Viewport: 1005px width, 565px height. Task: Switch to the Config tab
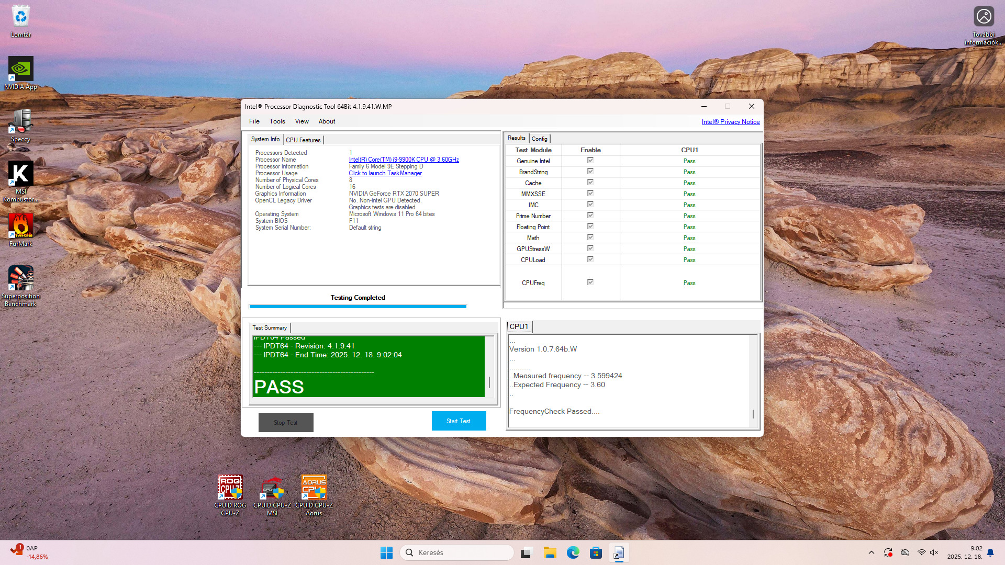(539, 139)
